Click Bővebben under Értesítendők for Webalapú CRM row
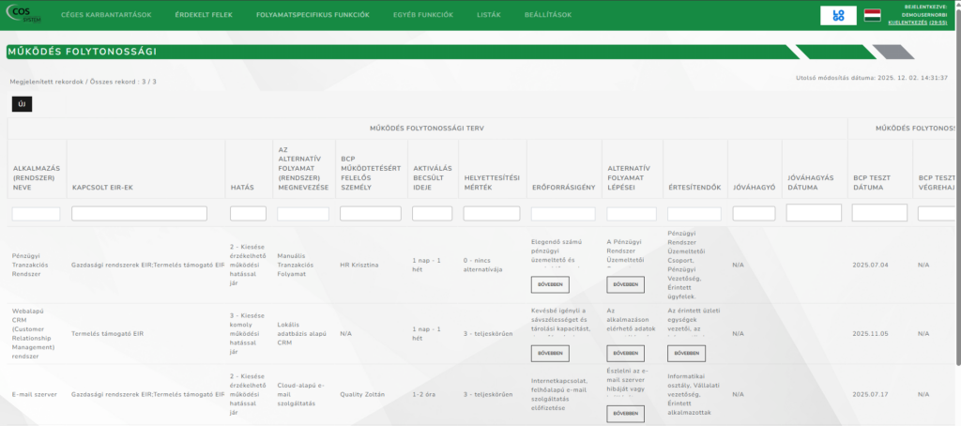The image size is (961, 426). pos(686,353)
